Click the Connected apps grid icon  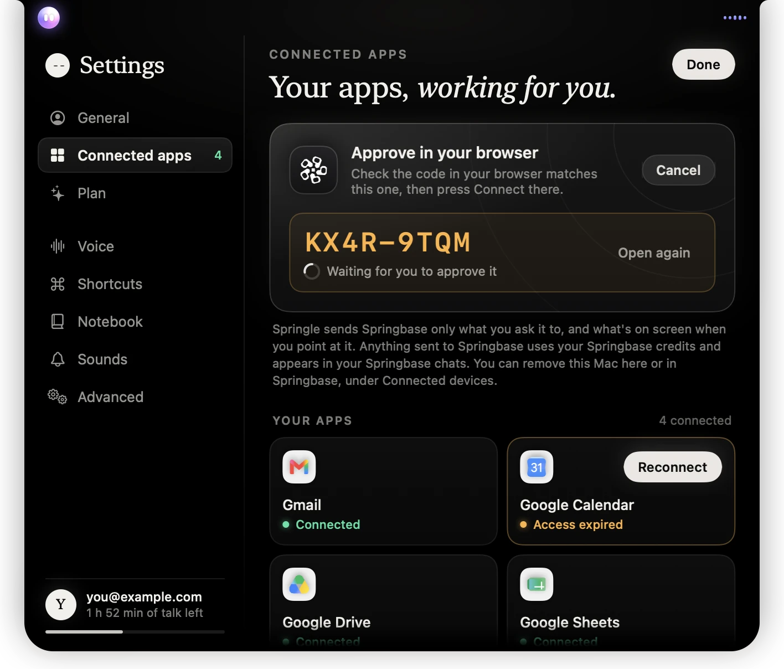tap(58, 155)
